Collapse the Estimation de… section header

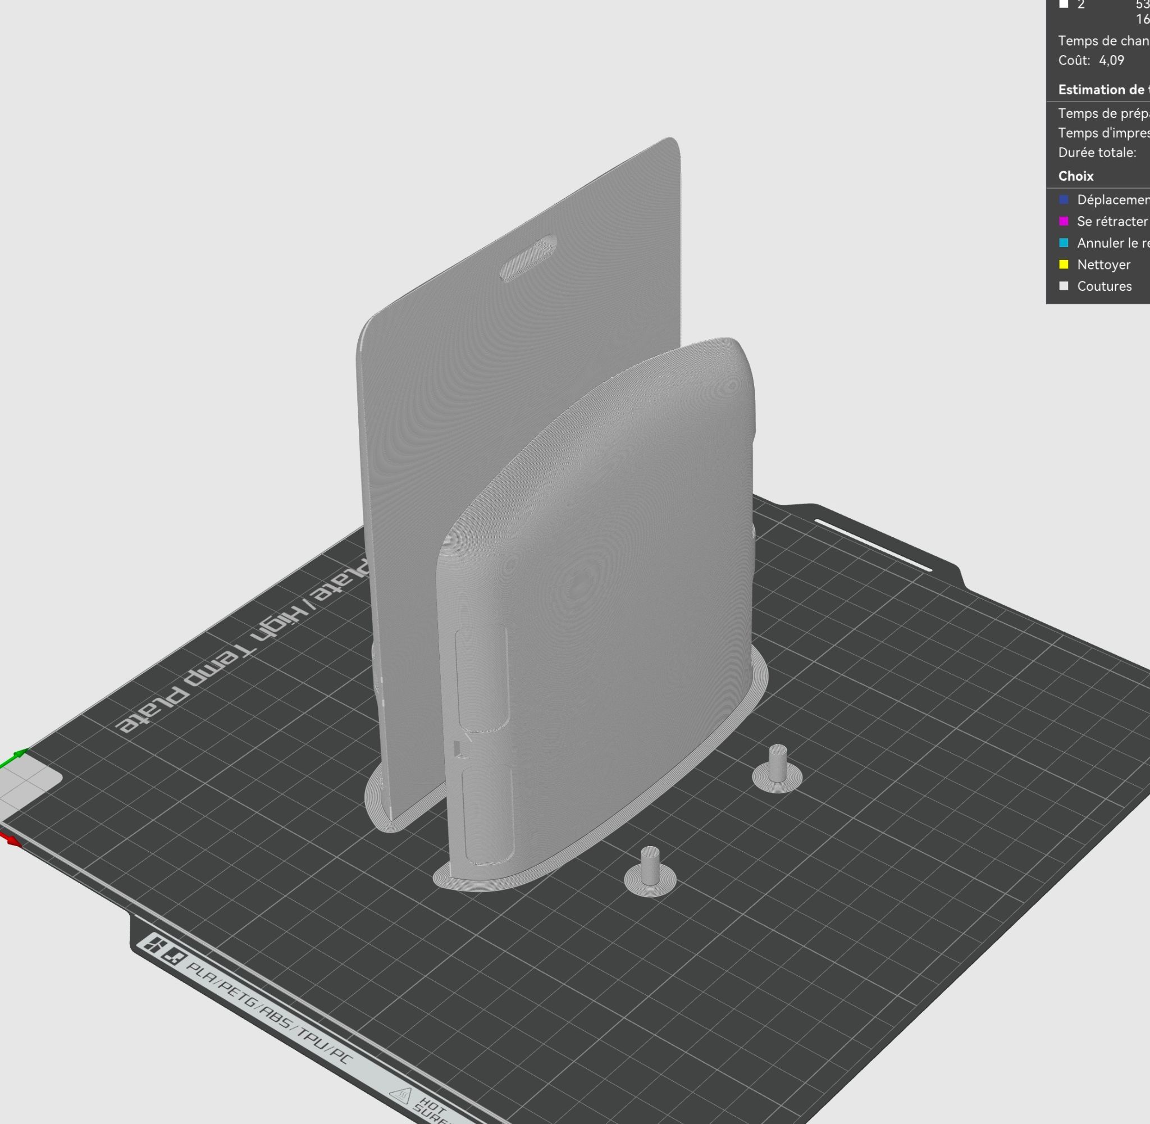pos(1104,90)
